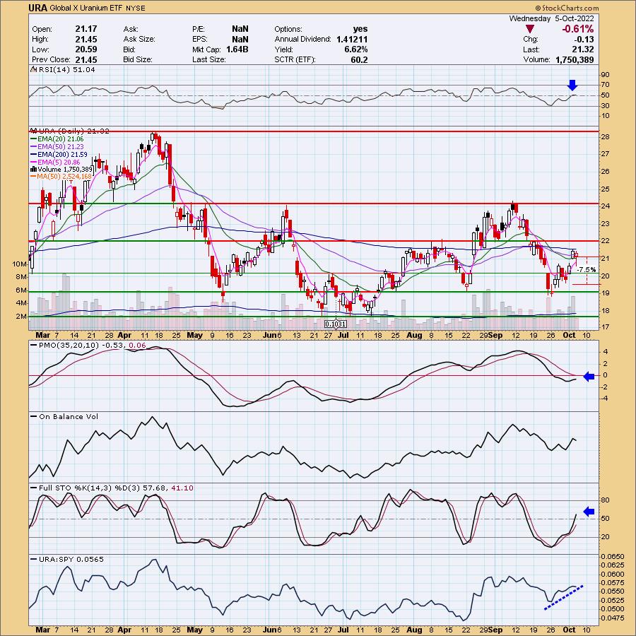Click the MA(50) 2,524,168 legend entry
636x636 pixels.
[x=64, y=177]
